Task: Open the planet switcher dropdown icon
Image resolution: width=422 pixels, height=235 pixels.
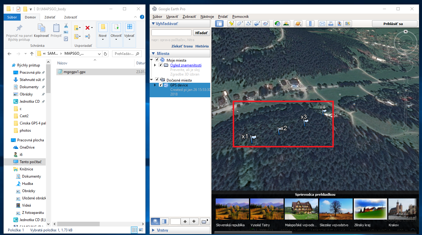Action: (x=298, y=24)
